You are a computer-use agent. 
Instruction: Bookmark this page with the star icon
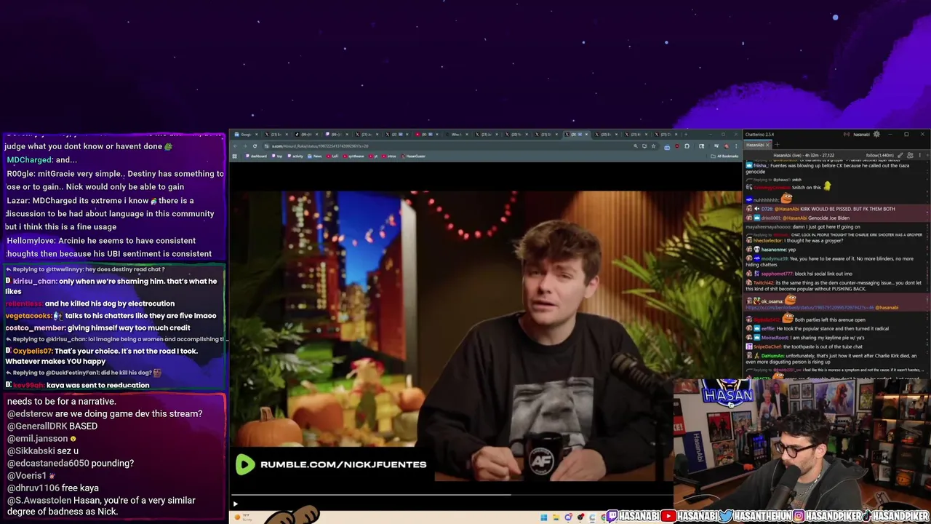pos(653,146)
